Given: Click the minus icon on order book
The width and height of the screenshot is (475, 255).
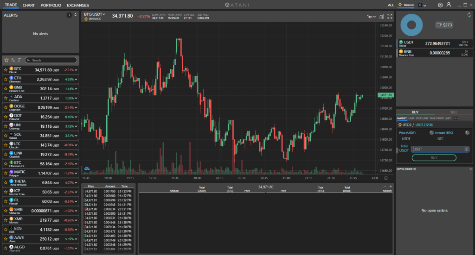Looking at the screenshot, I should coord(385,187).
